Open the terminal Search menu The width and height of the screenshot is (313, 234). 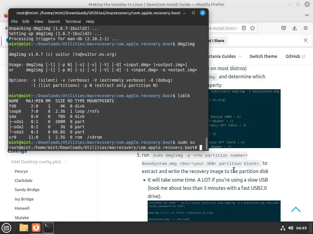point(54,22)
